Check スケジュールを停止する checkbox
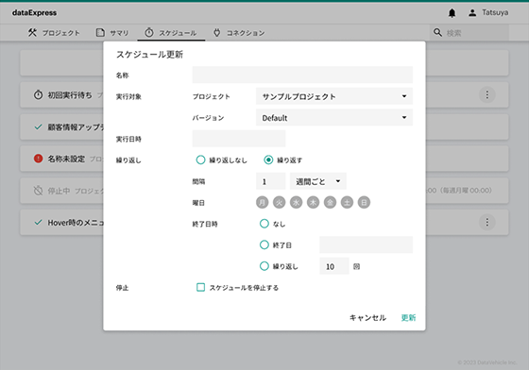This screenshot has width=529, height=370. tap(200, 287)
